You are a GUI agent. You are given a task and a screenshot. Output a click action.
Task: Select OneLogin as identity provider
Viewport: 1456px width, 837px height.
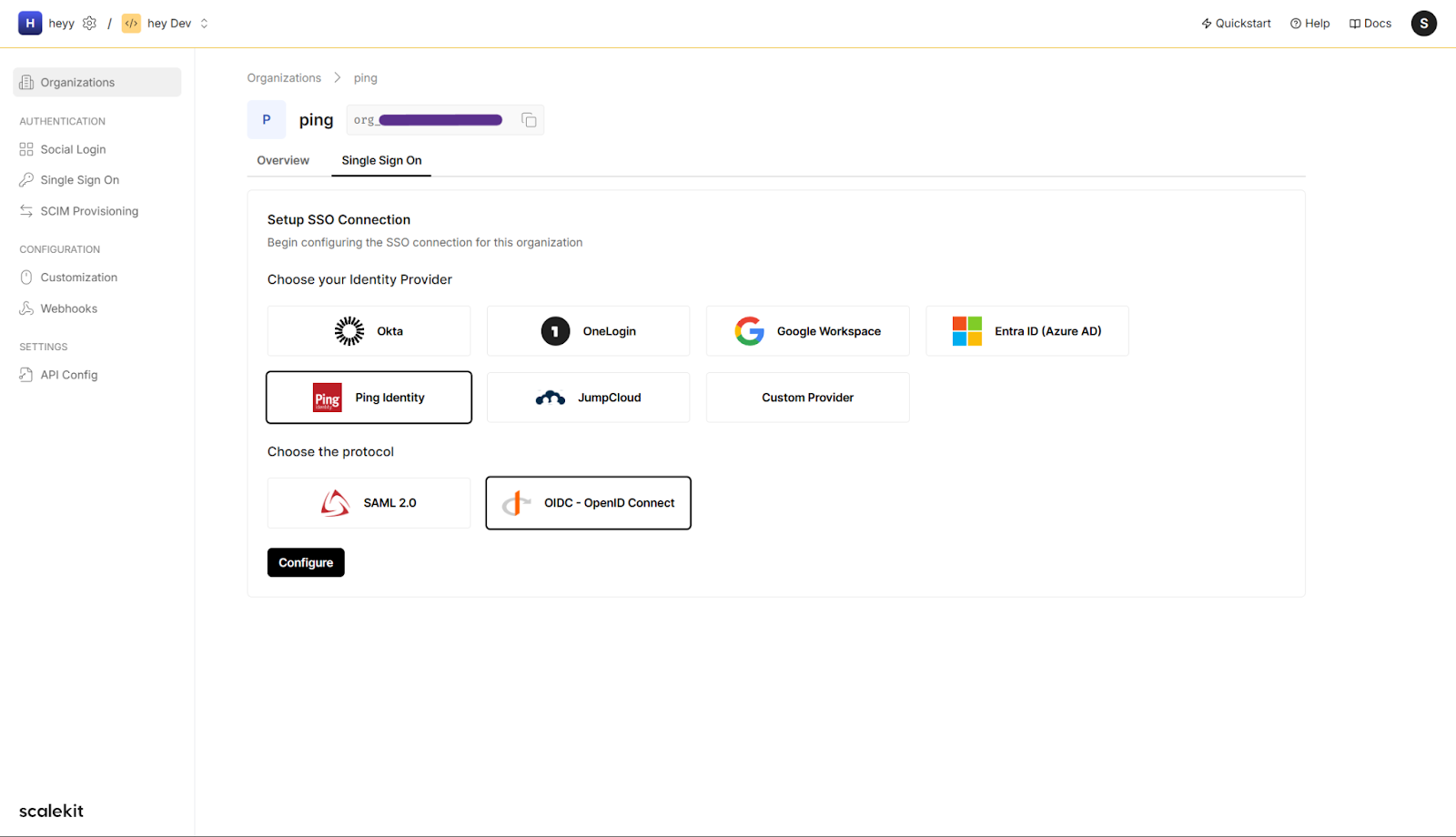click(x=588, y=331)
